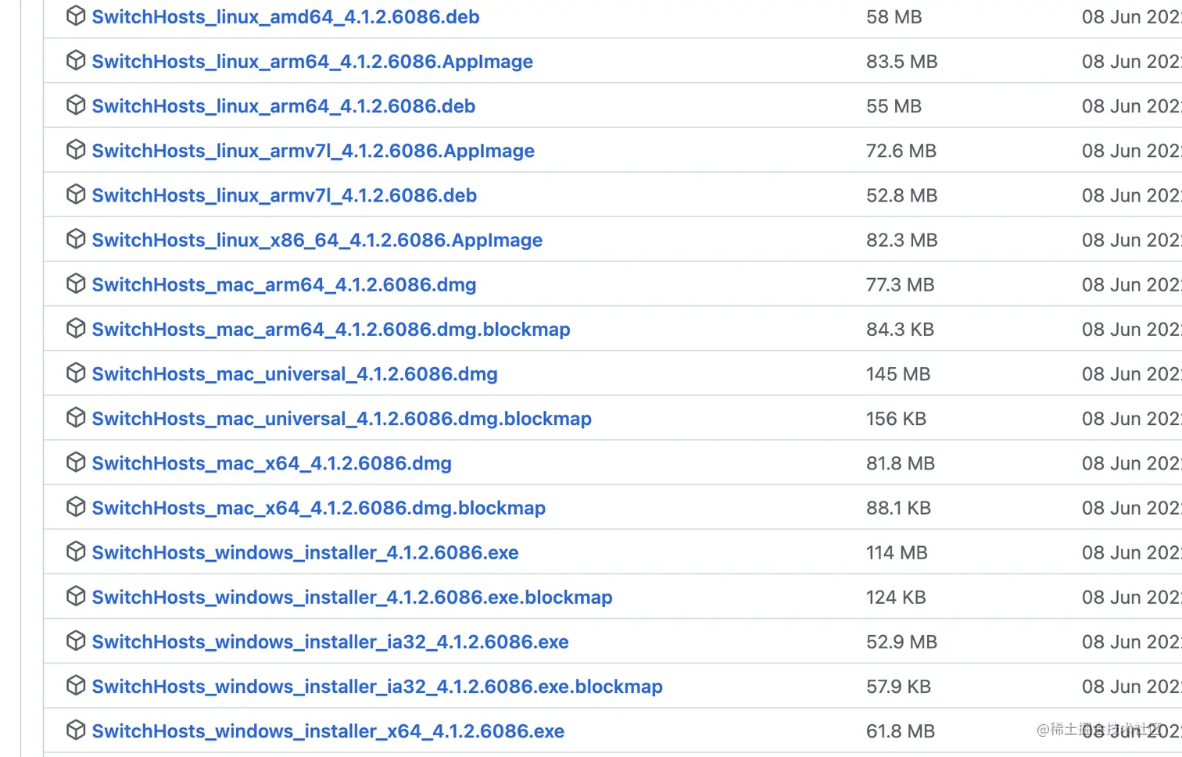Select the 58 MB file size text
Image resolution: width=1182 pixels, height=757 pixels.
894,16
